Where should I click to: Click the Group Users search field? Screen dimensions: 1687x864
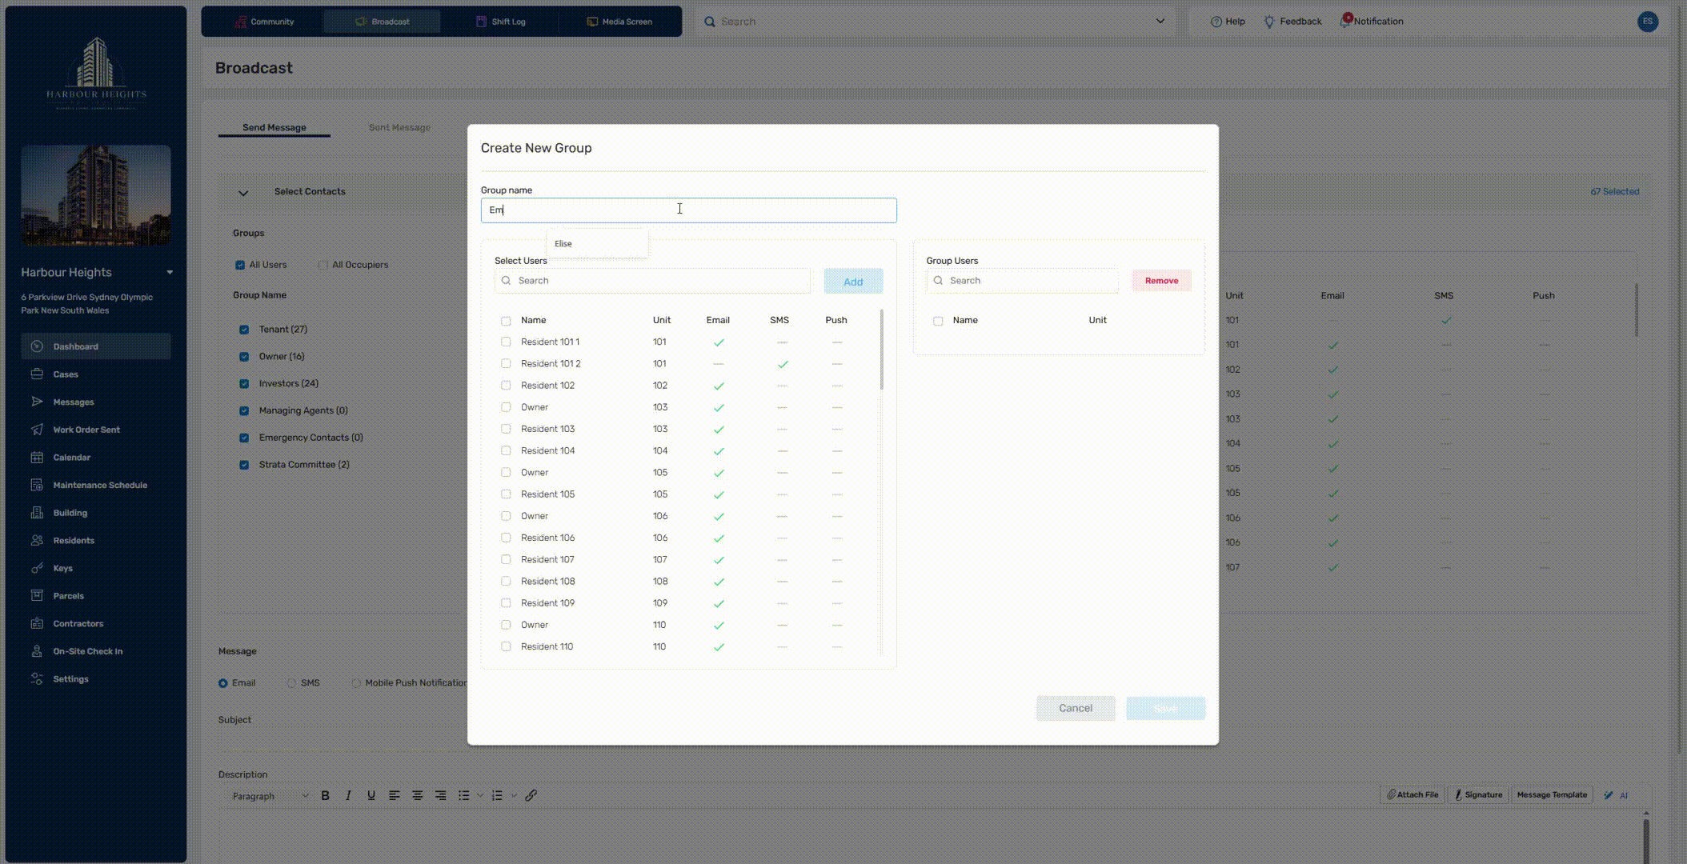coord(1023,281)
